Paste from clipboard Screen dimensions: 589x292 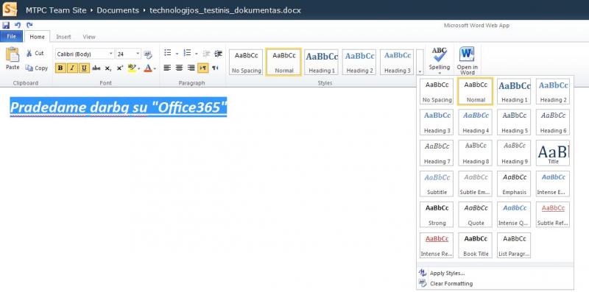pyautogui.click(x=13, y=59)
